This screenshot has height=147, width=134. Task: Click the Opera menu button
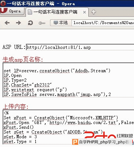[12, 11]
